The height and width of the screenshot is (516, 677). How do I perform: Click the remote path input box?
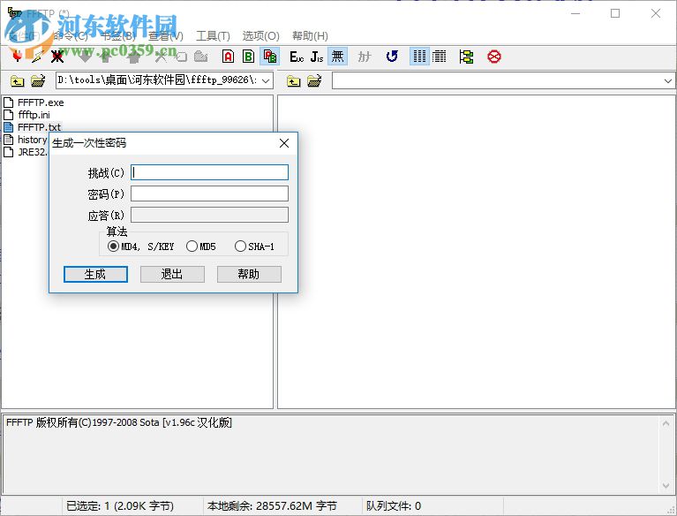click(497, 80)
